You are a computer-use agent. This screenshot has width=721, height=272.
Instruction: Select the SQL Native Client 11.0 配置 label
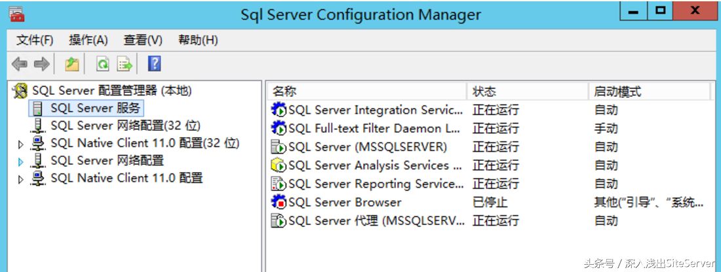[127, 178]
